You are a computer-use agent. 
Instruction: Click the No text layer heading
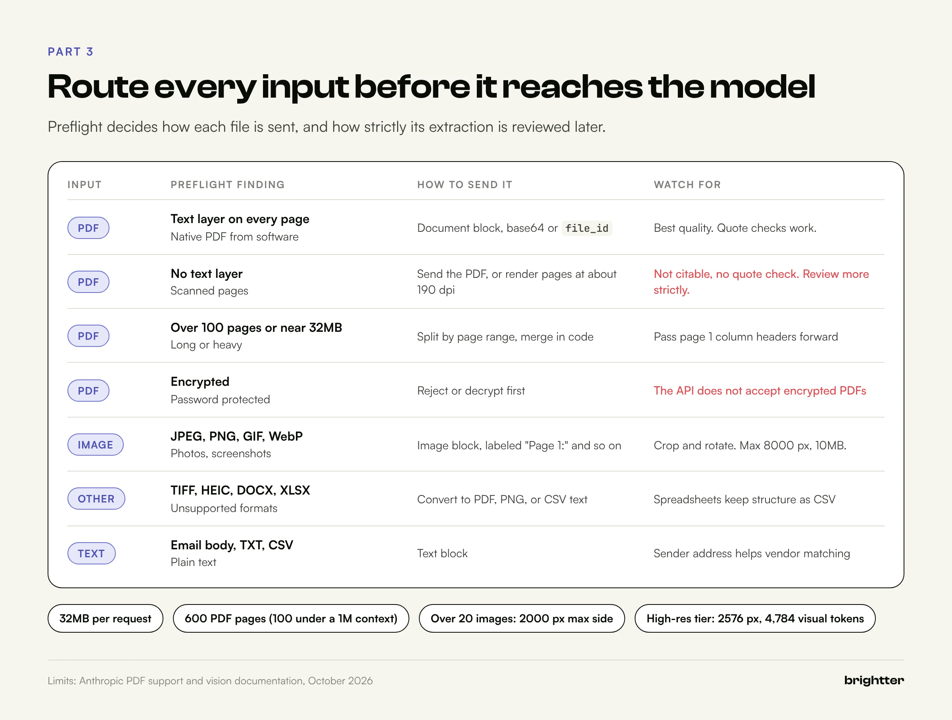click(x=207, y=274)
